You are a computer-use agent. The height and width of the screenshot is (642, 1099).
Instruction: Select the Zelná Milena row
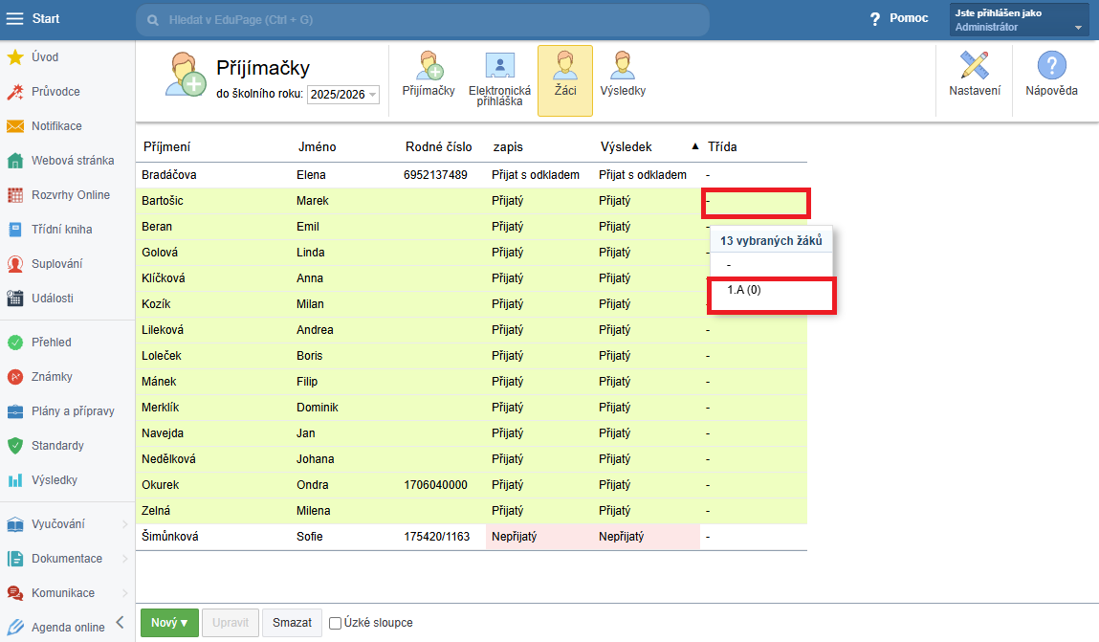471,511
